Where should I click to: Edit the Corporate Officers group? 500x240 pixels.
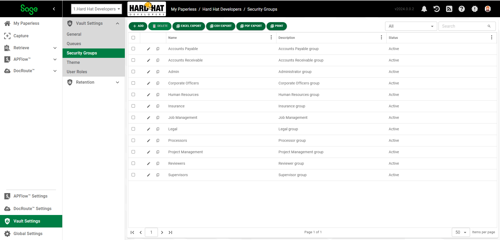[149, 83]
